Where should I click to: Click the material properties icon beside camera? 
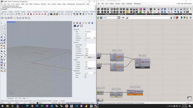click(x=78, y=26)
